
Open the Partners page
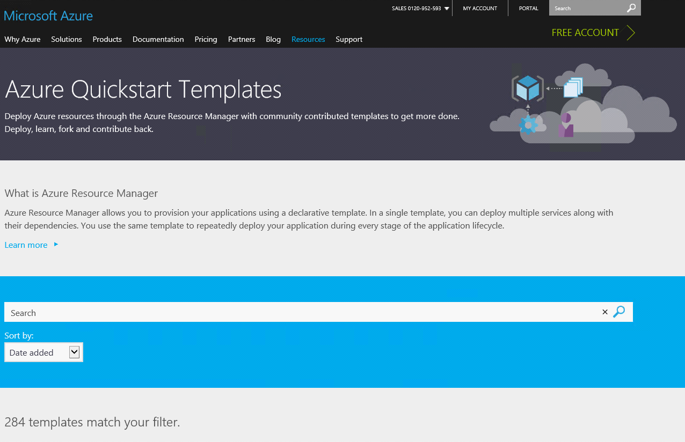tap(242, 39)
